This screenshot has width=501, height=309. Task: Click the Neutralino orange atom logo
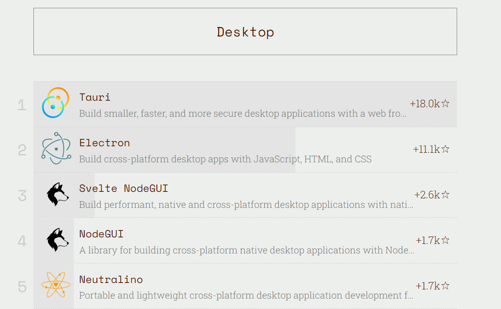(x=56, y=286)
